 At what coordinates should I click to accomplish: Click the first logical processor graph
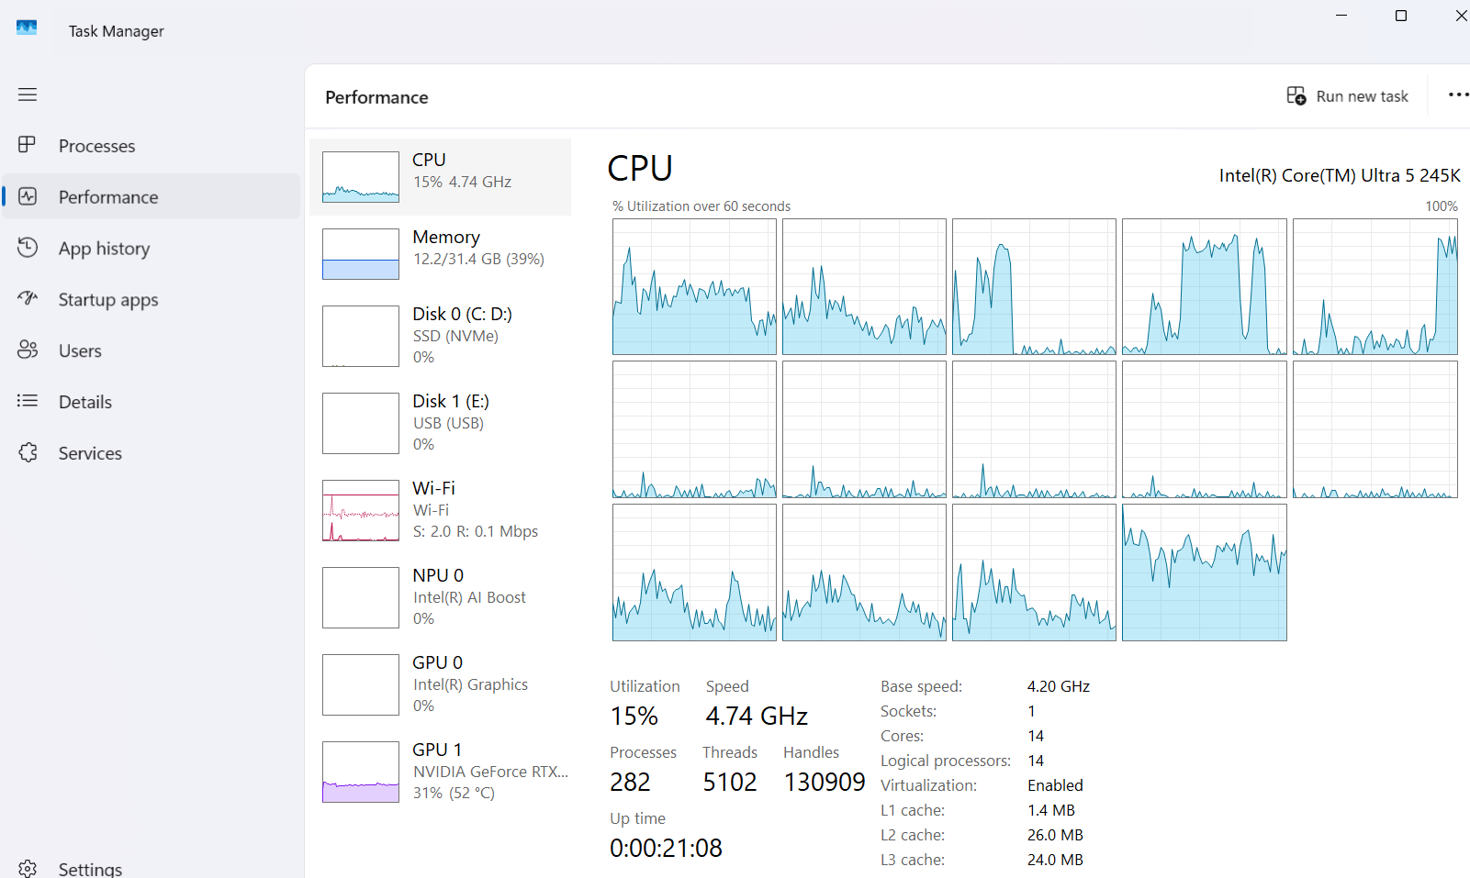694,286
